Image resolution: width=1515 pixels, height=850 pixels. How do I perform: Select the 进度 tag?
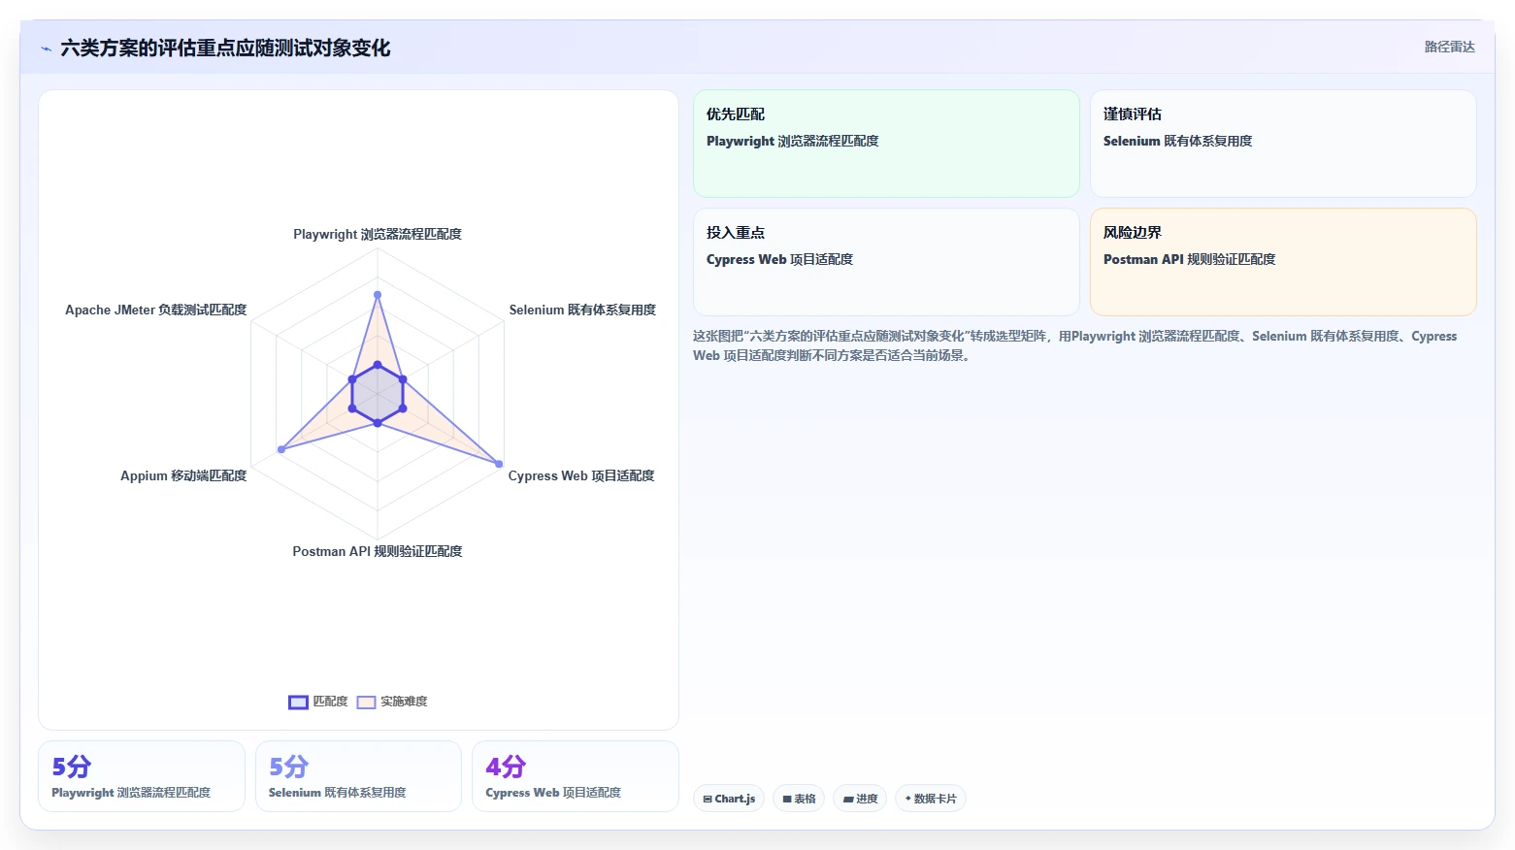(860, 799)
